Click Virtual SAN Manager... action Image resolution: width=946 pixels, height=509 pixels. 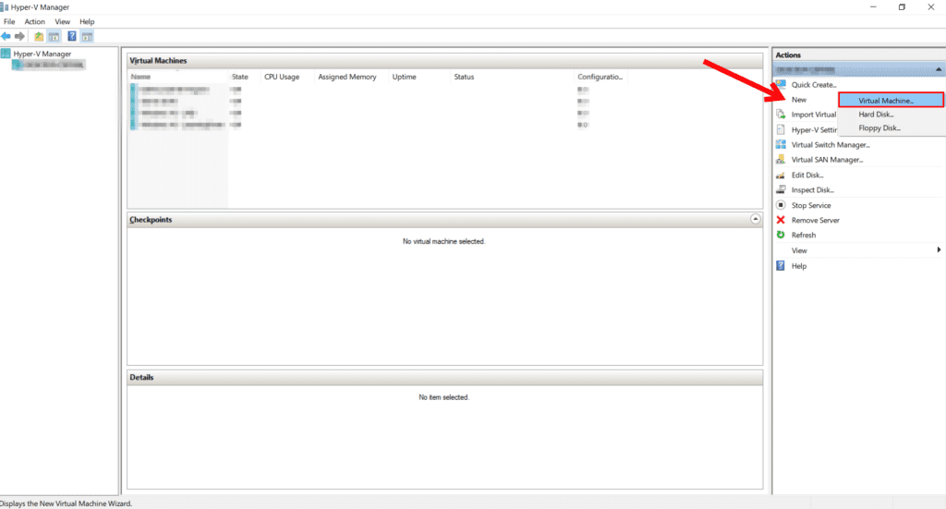[827, 160]
